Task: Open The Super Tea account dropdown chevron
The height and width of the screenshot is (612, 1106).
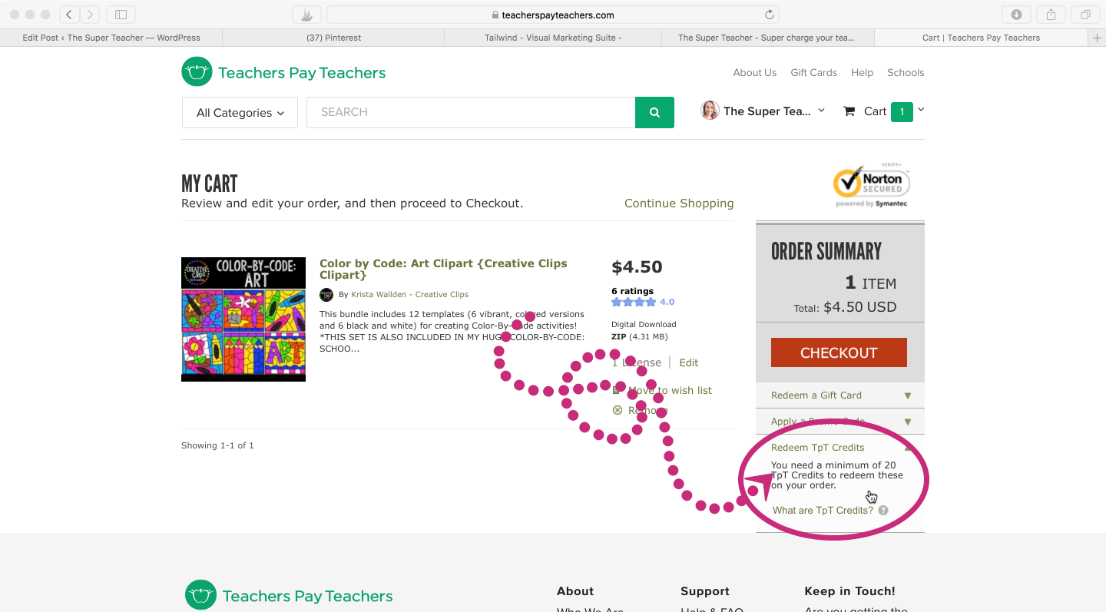Action: point(821,110)
